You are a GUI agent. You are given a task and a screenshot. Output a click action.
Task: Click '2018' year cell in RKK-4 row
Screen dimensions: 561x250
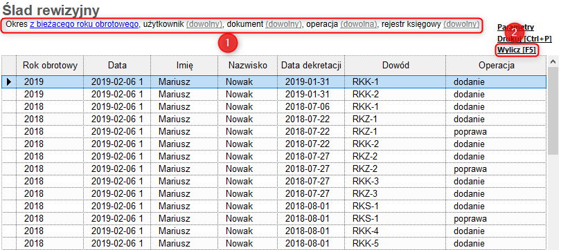[50, 231]
